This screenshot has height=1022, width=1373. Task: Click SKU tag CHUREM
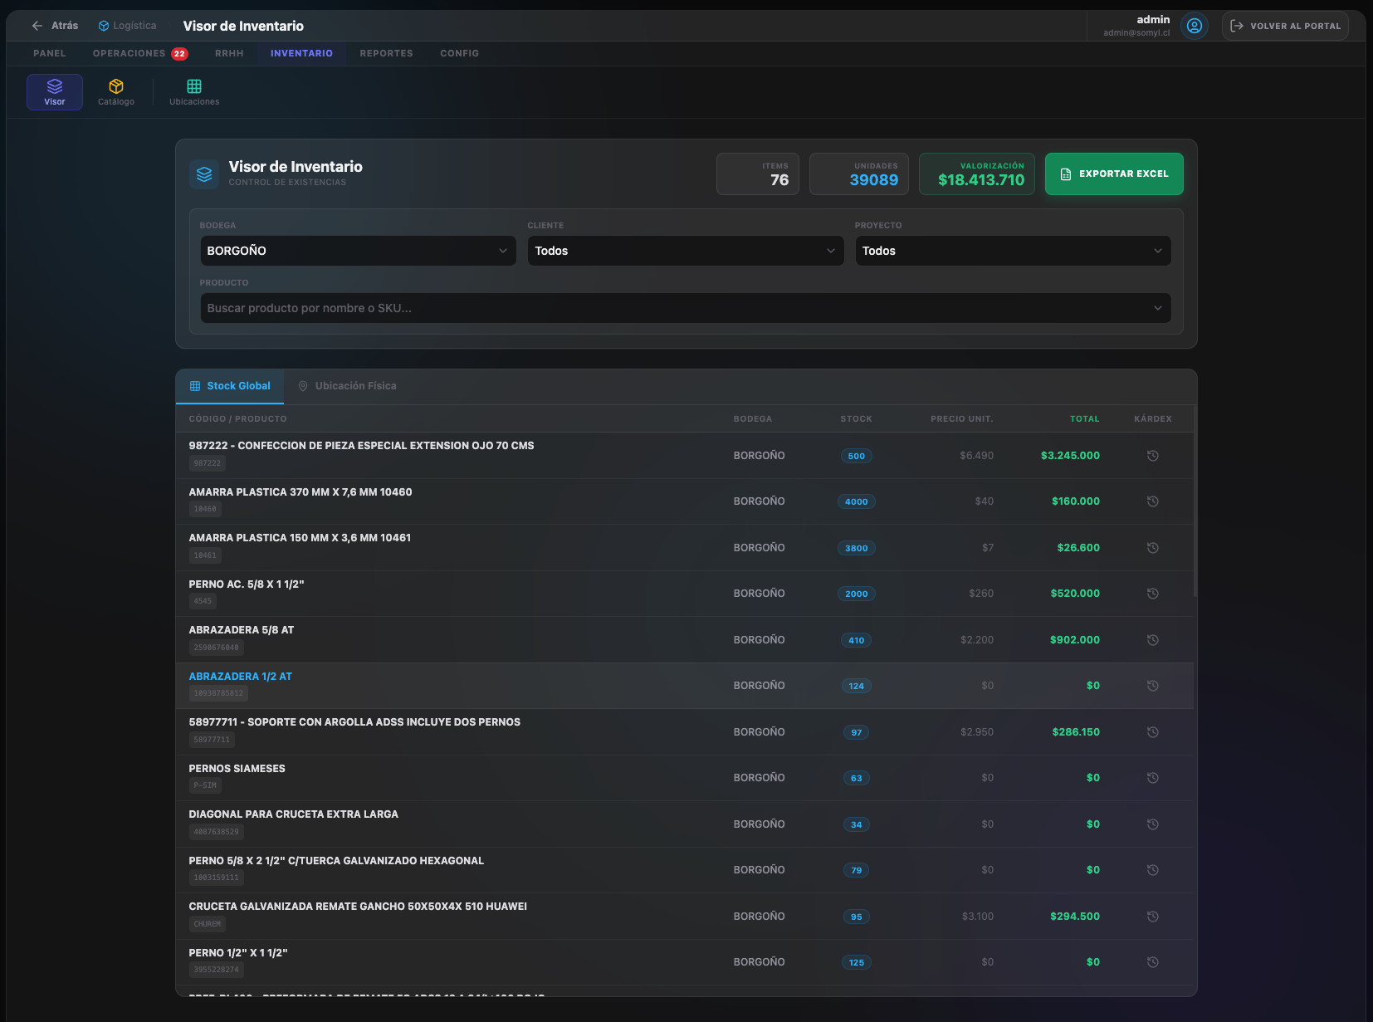pyautogui.click(x=208, y=924)
